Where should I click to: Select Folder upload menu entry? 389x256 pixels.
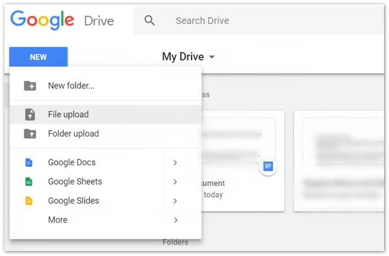click(106, 133)
